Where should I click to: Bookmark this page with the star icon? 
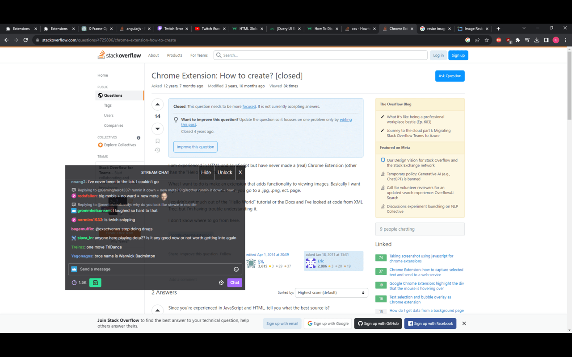[487, 40]
